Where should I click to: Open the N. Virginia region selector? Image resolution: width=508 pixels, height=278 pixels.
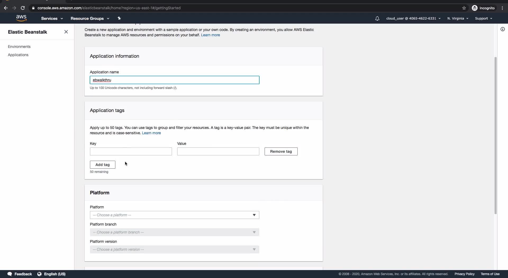coord(457,19)
